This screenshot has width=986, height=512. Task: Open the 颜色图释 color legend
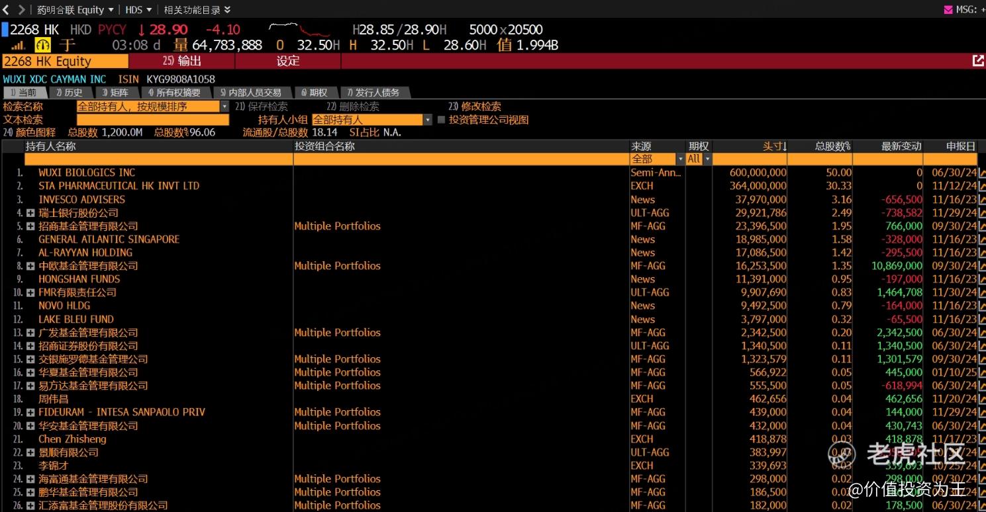(30, 132)
